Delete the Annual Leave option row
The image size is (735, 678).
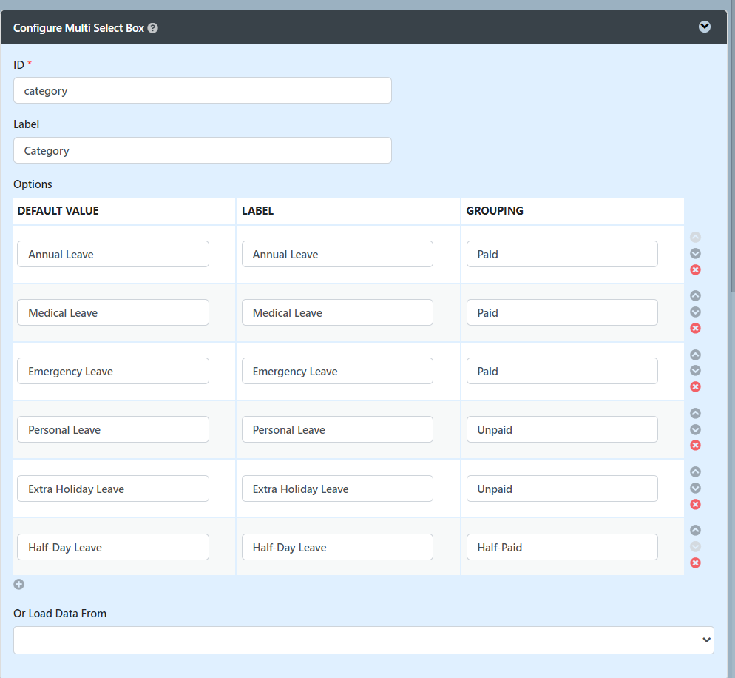[695, 270]
